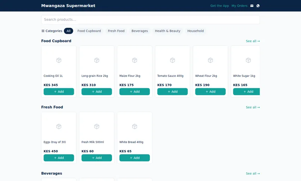Screen dimensions: 301x181
Task: Click the Long-grain Rice 2kg product name
Action: [x=95, y=76]
